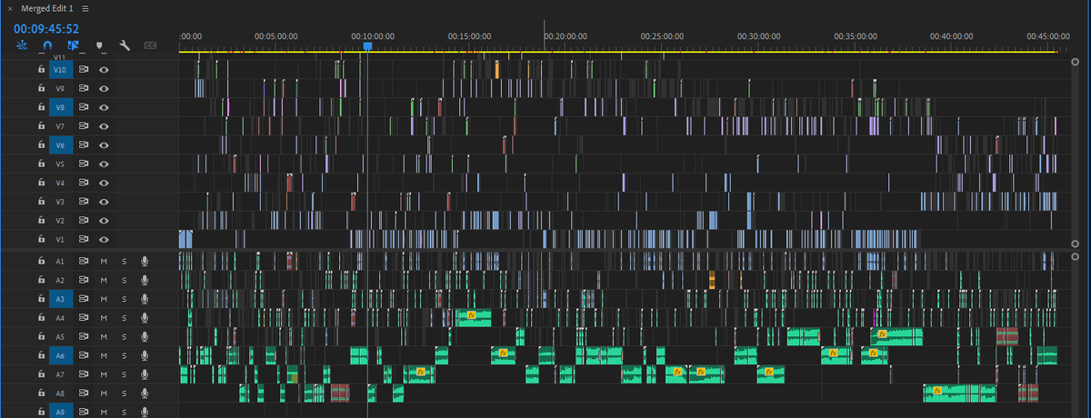Screen dimensions: 1091x418
Task: Toggle track targeting for V8
Action: (60, 107)
